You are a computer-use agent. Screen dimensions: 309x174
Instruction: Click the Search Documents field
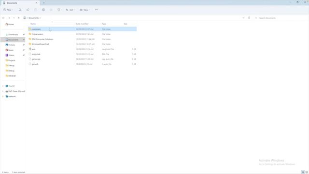(x=281, y=18)
